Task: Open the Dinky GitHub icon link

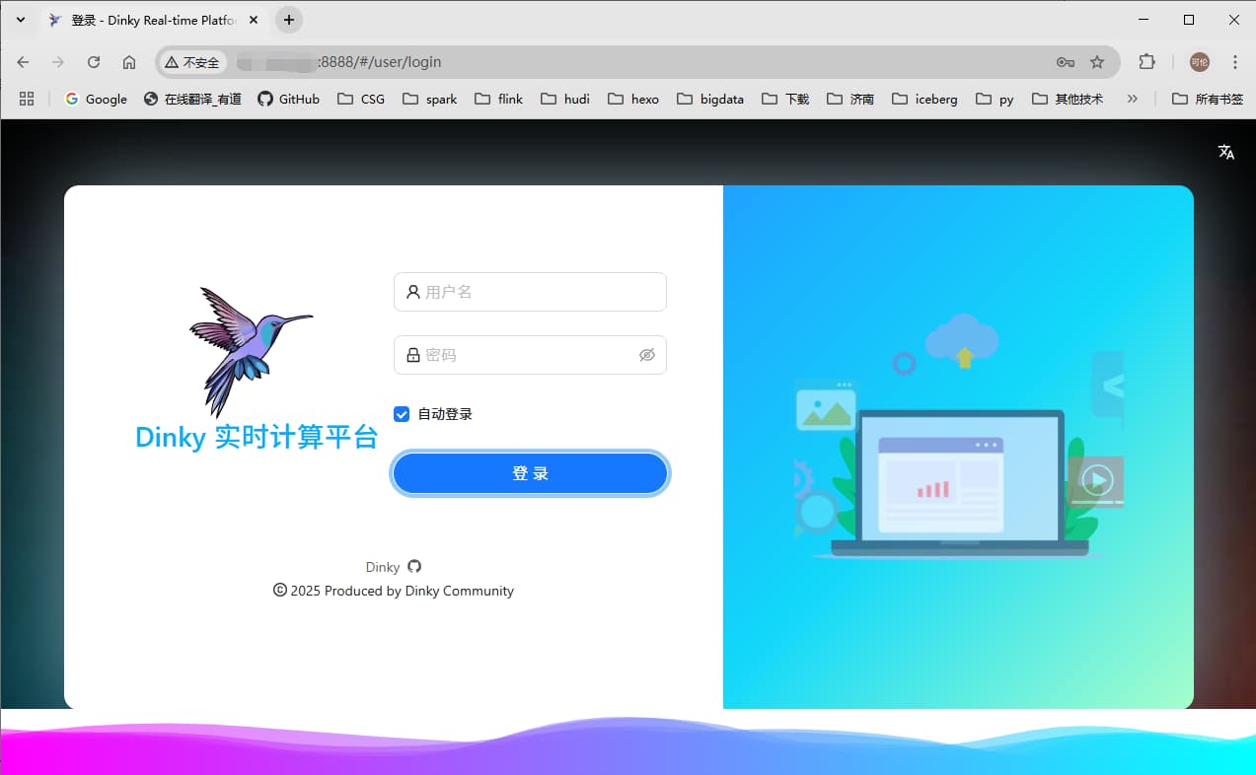Action: click(x=414, y=567)
